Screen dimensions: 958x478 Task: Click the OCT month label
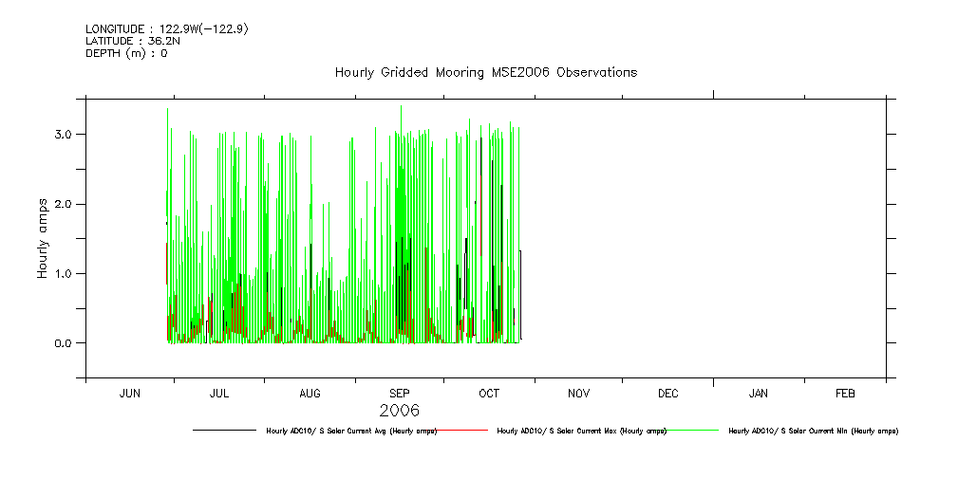click(x=489, y=393)
